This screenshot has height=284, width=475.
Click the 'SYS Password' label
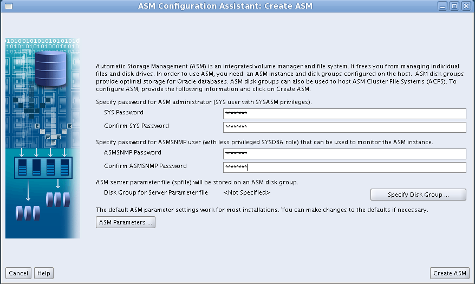click(123, 112)
